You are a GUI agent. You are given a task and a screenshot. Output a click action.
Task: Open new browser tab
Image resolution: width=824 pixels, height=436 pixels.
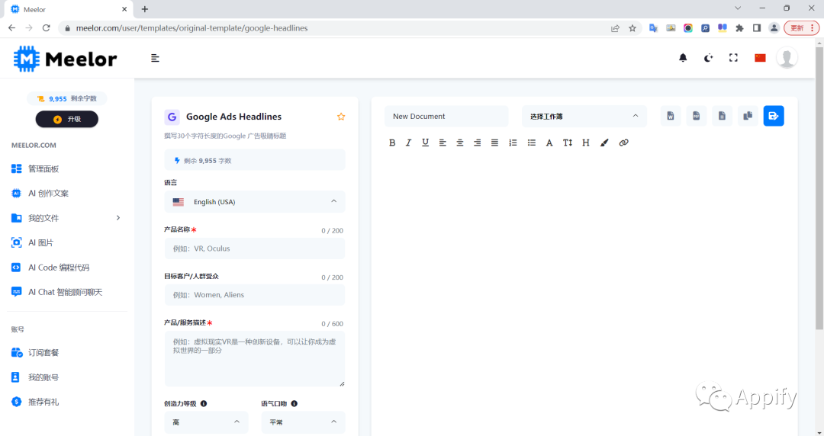coord(145,9)
